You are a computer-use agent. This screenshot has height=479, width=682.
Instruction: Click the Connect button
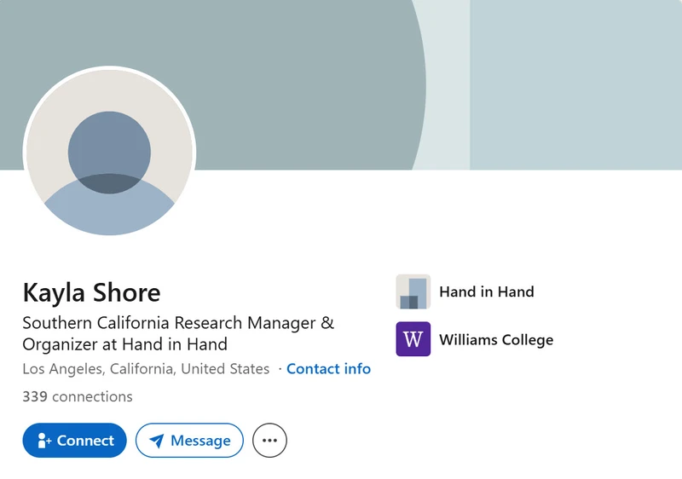pyautogui.click(x=74, y=441)
